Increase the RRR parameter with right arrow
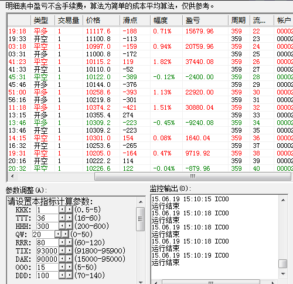This screenshot has height=284, width=293. 69,242
